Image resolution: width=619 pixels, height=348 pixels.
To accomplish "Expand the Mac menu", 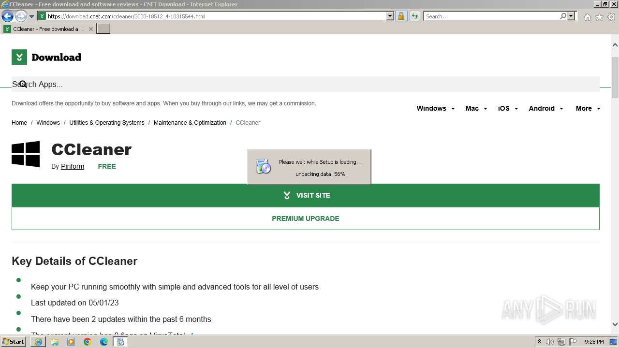I will coord(476,108).
